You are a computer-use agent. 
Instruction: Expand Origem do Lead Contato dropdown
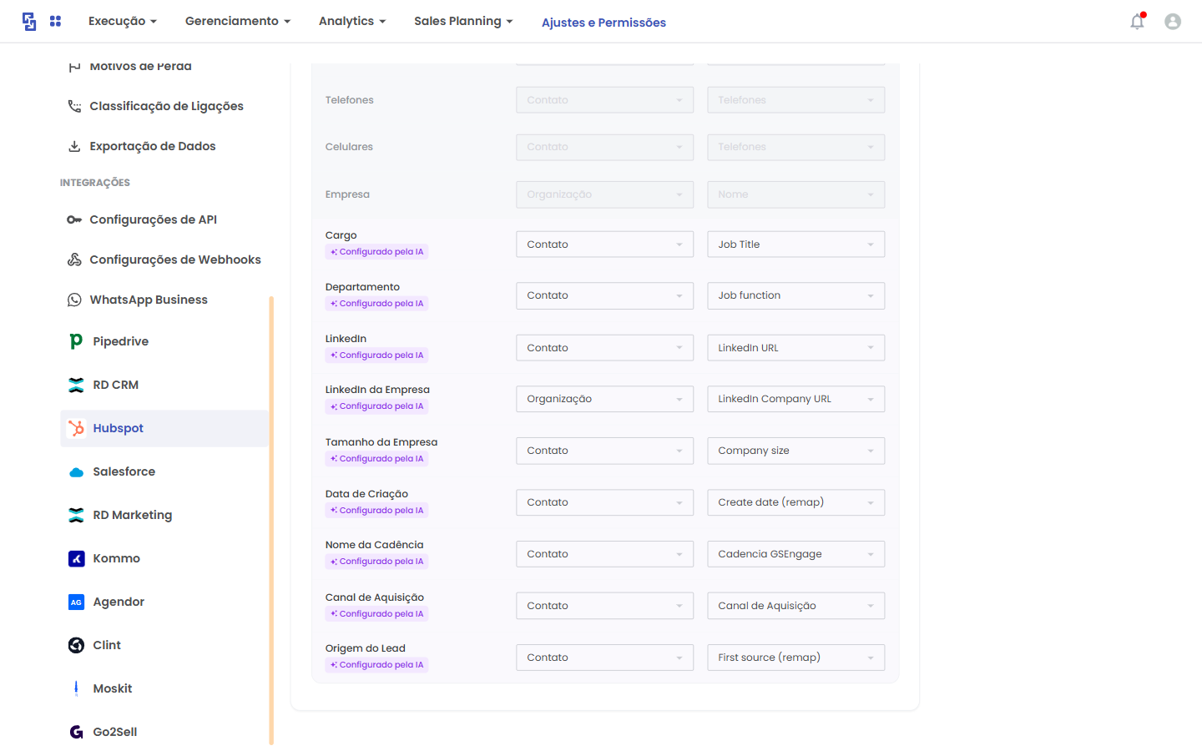pyautogui.click(x=604, y=658)
